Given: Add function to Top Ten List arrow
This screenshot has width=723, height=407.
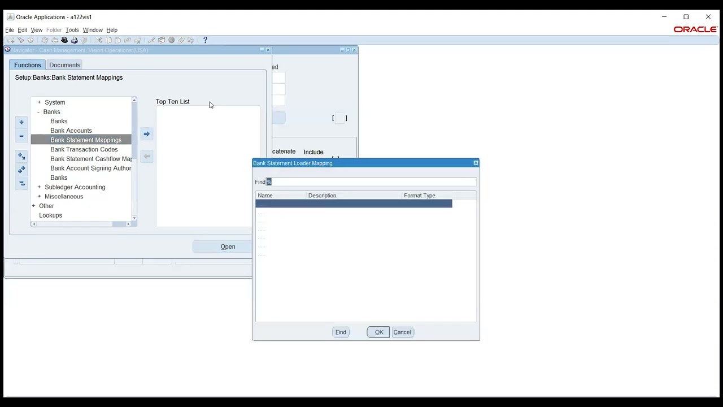Looking at the screenshot, I should pos(146,134).
